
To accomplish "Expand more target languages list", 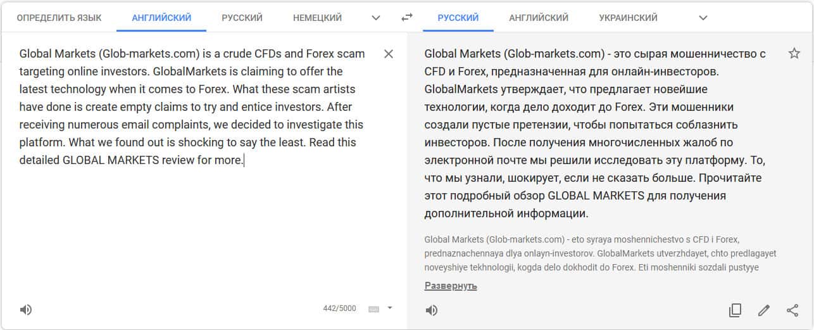I will click(x=703, y=18).
